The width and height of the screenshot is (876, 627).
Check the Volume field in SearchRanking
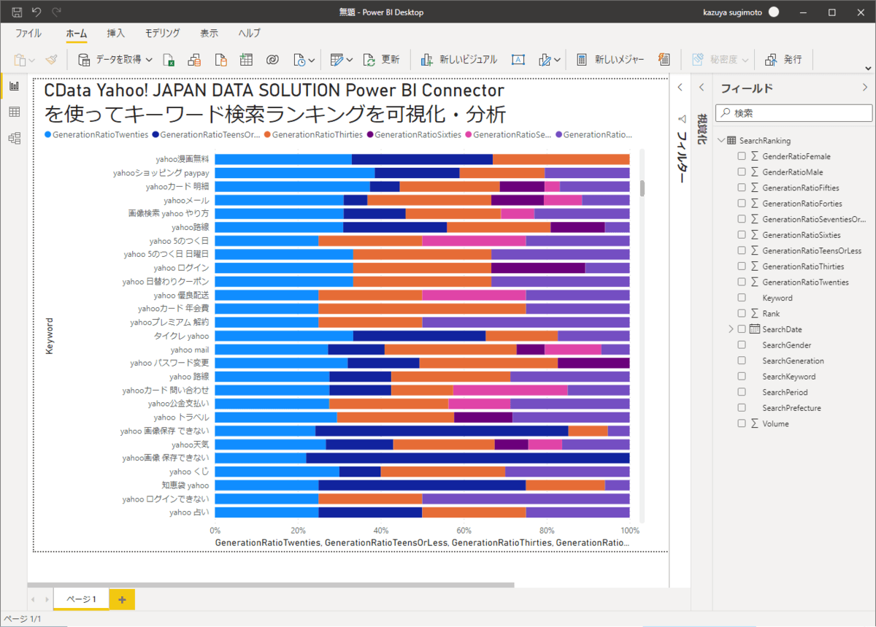tap(742, 423)
